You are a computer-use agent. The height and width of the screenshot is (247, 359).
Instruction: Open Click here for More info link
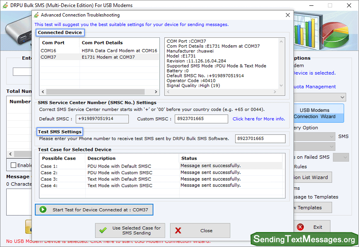(259, 119)
